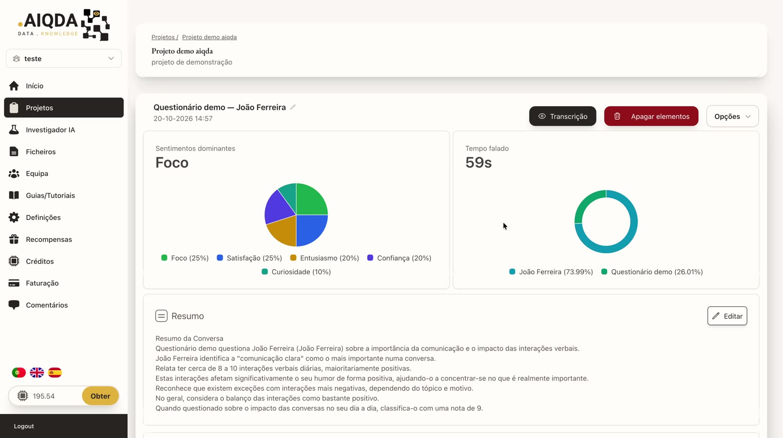Click the Investigador IA flask icon

tap(14, 130)
